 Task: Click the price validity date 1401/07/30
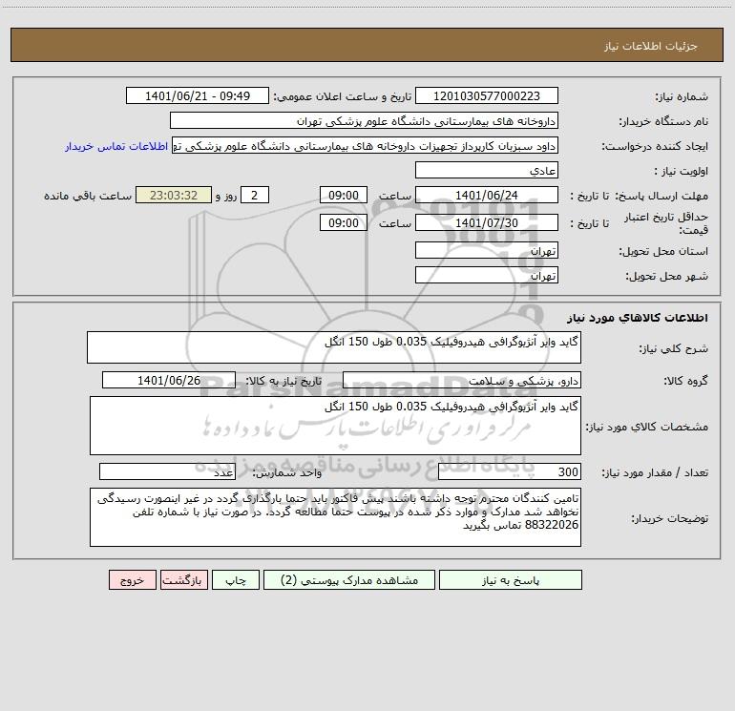(487, 222)
